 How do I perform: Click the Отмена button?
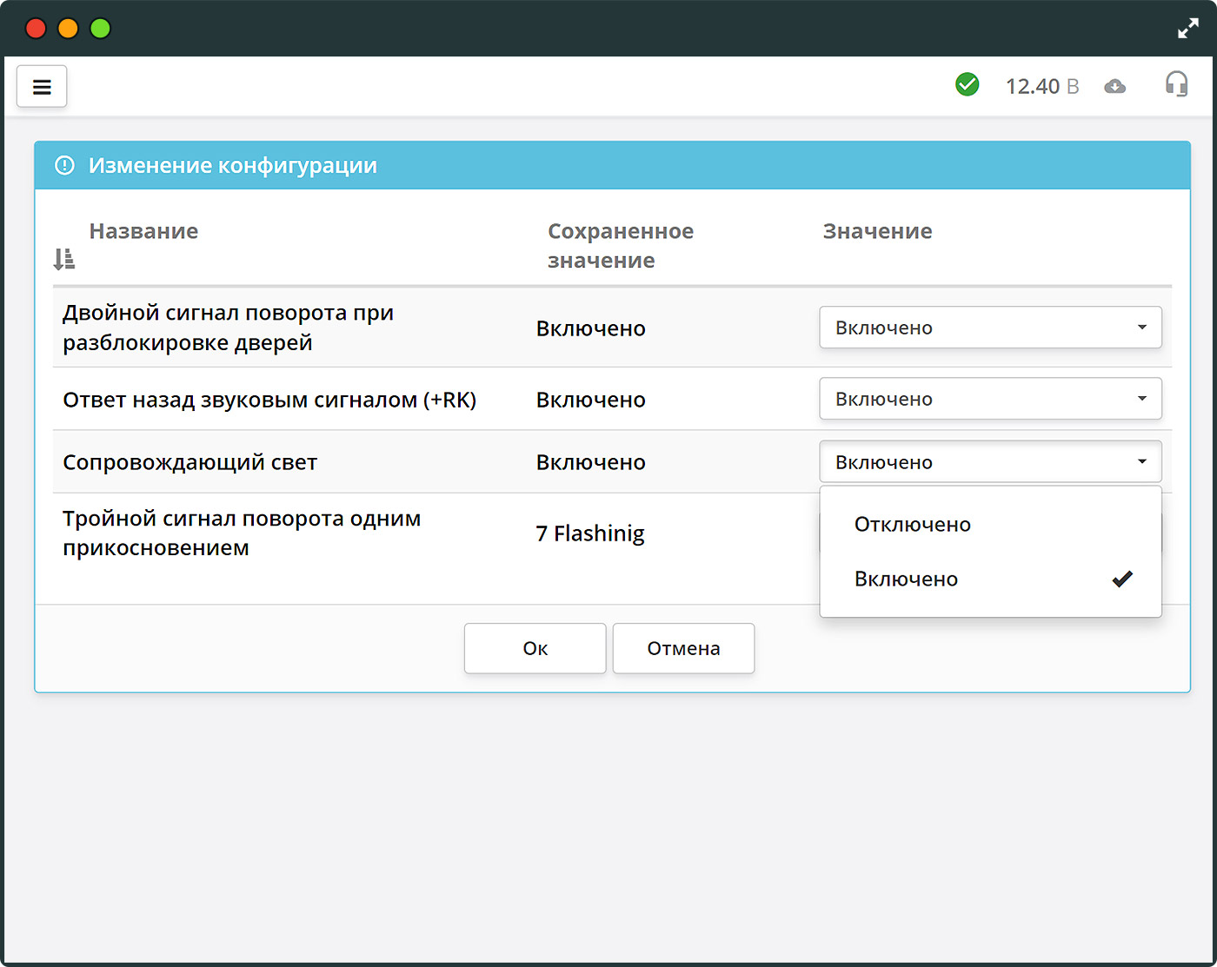683,648
